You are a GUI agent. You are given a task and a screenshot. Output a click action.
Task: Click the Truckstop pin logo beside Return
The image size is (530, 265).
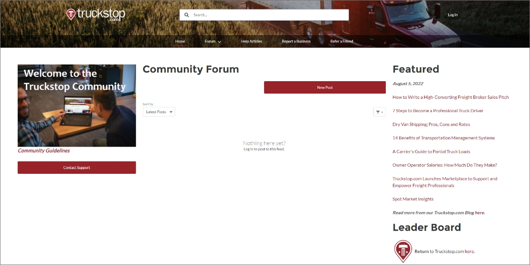(403, 252)
